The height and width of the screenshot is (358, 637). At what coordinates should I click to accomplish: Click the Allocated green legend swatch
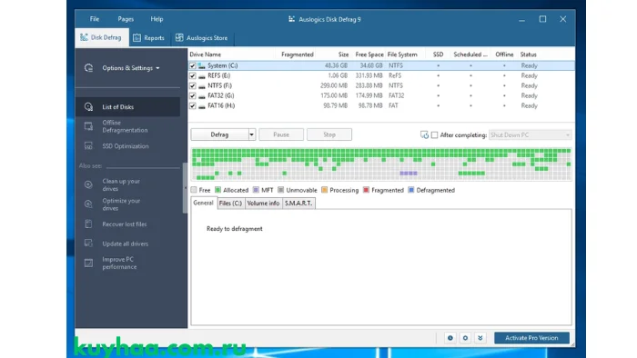(x=217, y=190)
